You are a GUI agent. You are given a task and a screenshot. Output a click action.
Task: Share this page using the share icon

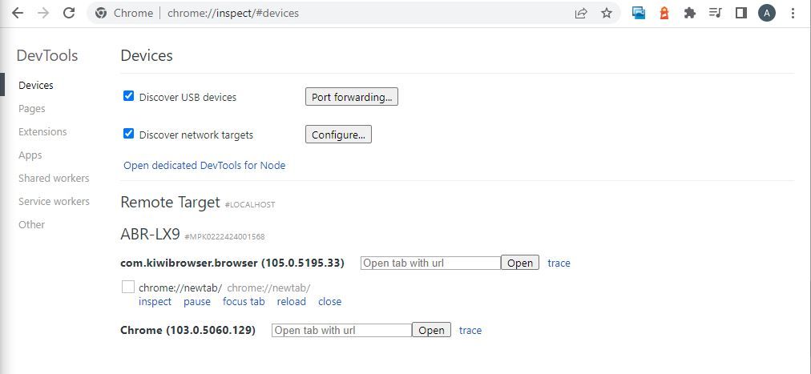pyautogui.click(x=581, y=14)
